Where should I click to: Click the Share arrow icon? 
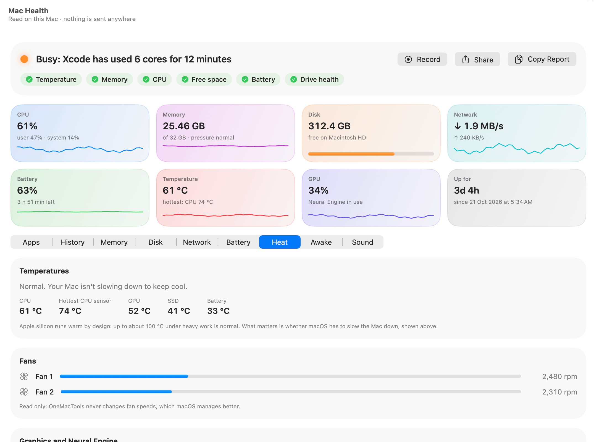pyautogui.click(x=466, y=59)
